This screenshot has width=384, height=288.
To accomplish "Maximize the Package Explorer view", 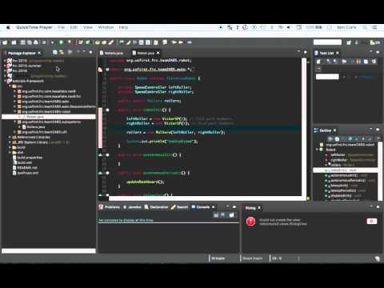I will pyautogui.click(x=90, y=52).
